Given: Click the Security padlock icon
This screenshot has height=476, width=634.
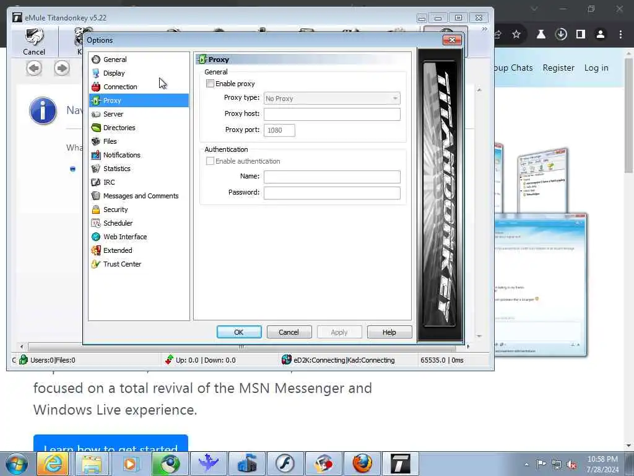Looking at the screenshot, I should coord(96,209).
